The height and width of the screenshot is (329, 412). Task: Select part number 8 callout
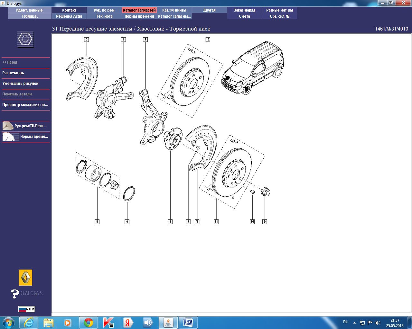(x=97, y=222)
